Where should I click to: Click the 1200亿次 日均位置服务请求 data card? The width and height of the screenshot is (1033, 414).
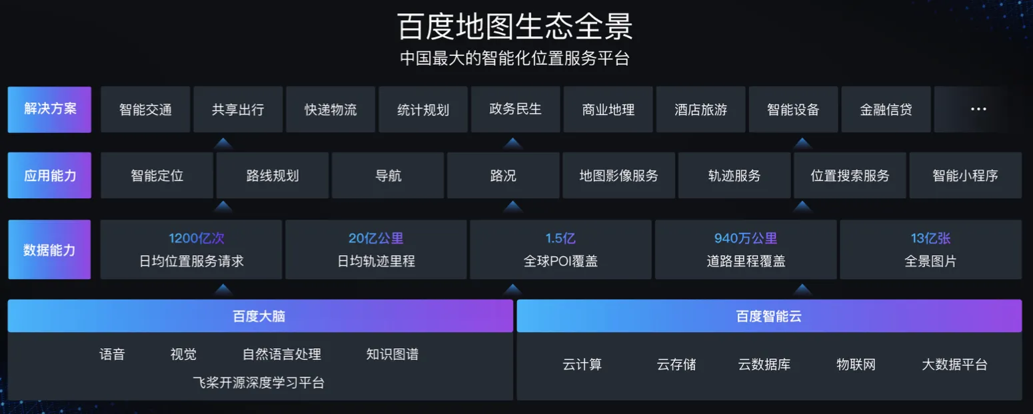point(191,250)
